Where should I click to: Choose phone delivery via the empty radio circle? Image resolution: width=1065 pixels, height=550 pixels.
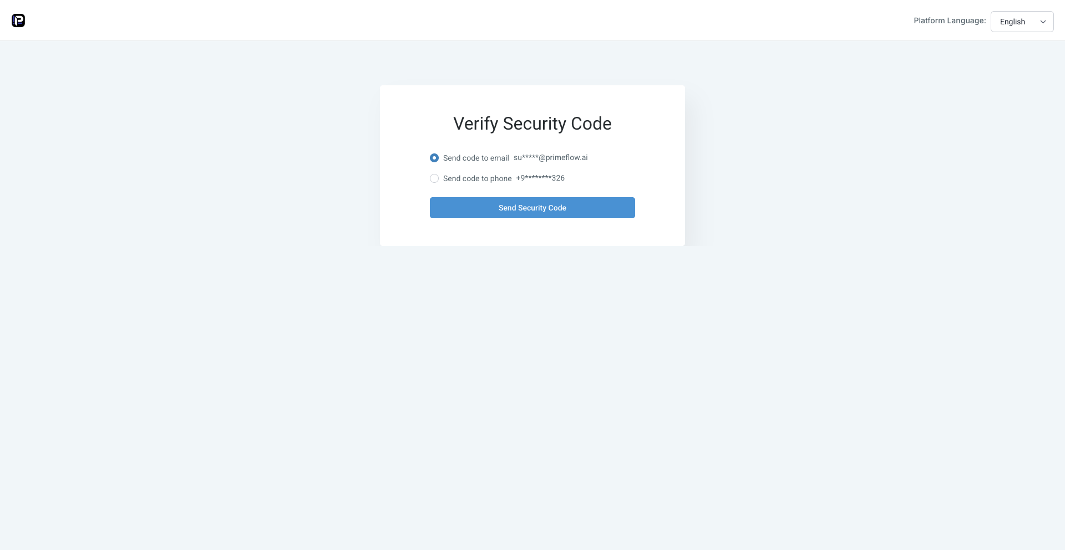pos(434,178)
